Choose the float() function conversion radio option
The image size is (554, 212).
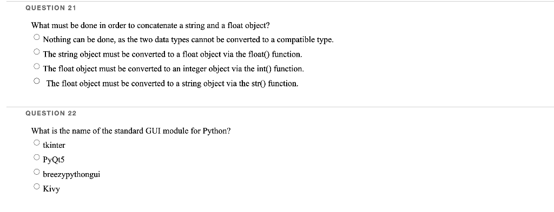36,52
